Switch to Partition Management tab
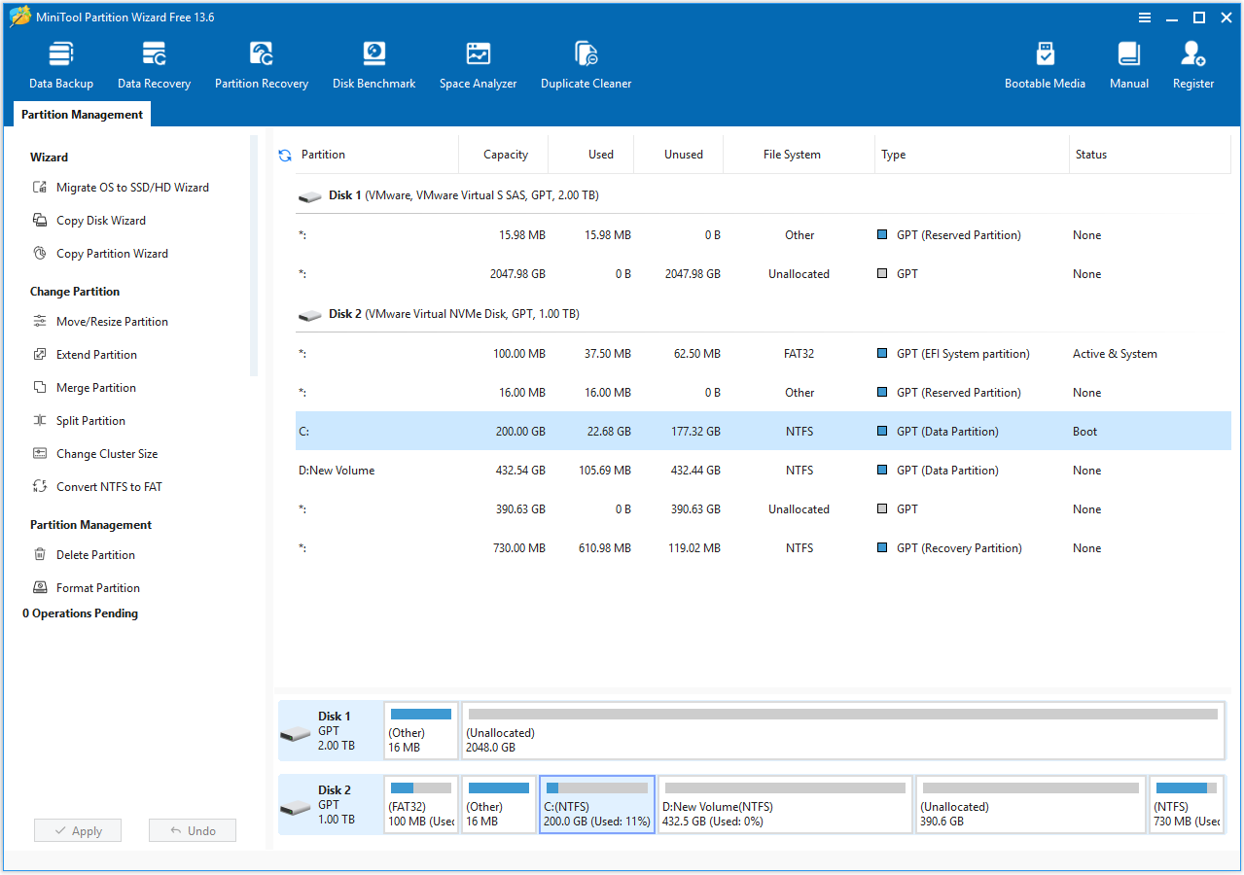 tap(82, 115)
